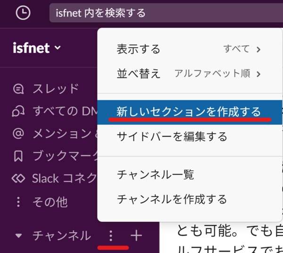Open the 並べ替え submenu

(190, 74)
